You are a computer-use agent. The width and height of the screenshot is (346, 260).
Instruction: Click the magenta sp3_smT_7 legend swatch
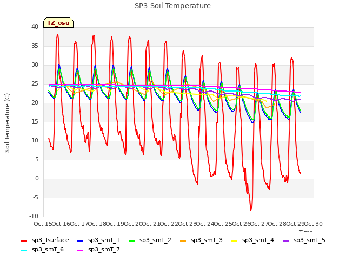tap(81, 250)
